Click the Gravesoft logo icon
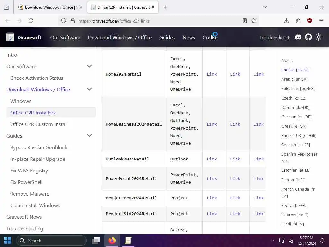The height and width of the screenshot is (247, 329). click(x=10, y=37)
